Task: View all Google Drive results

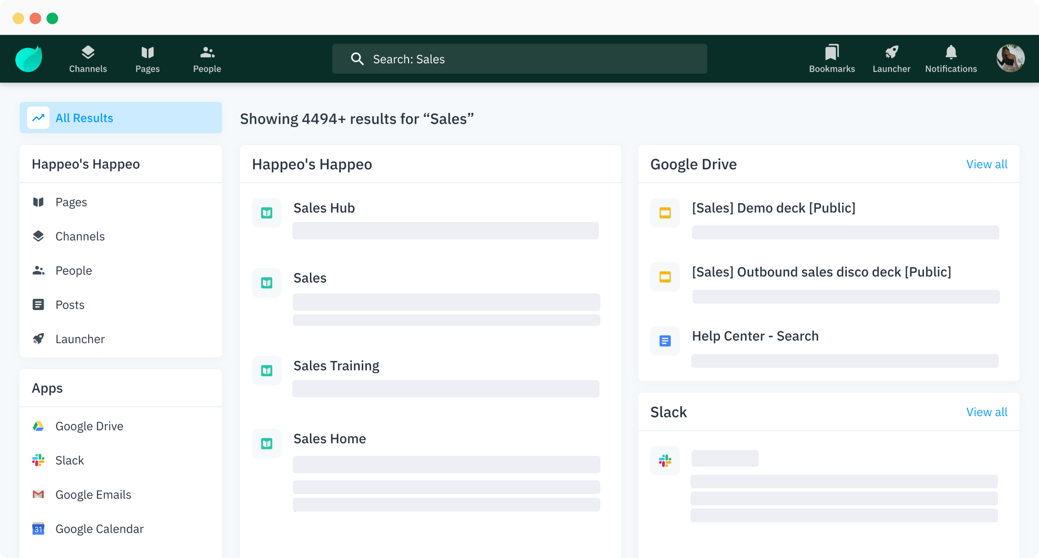Action: pyautogui.click(x=987, y=164)
